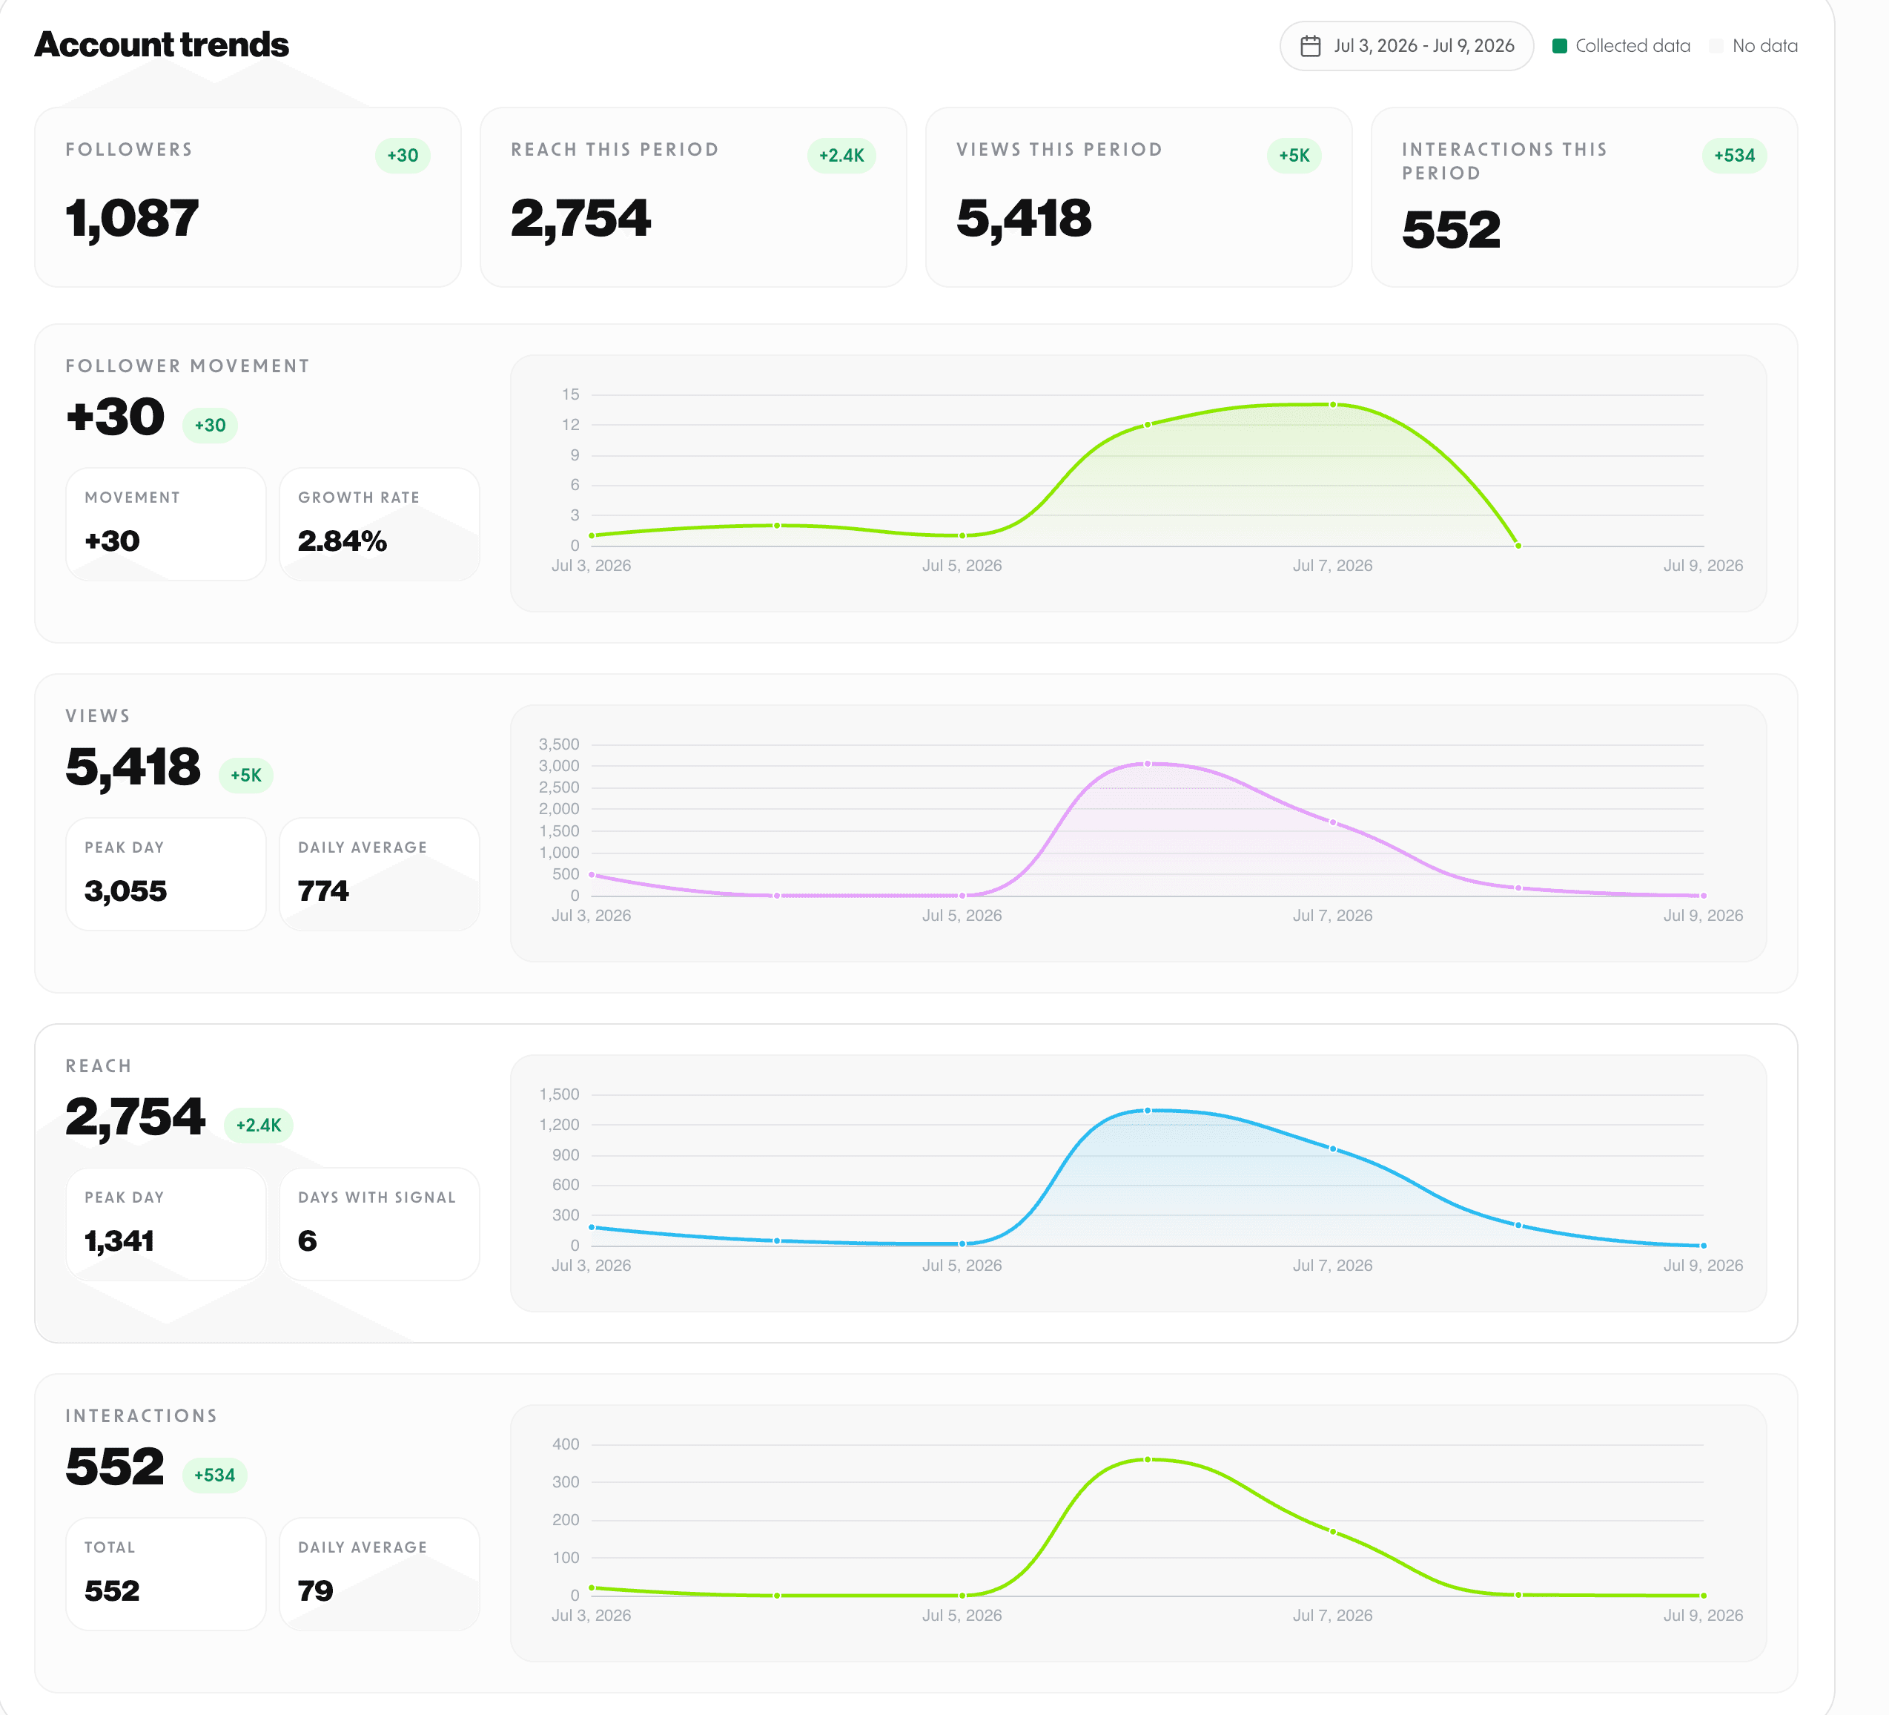Screen dimensions: 1889x1715
Task: Click the Follower Movement section title
Action: click(188, 366)
